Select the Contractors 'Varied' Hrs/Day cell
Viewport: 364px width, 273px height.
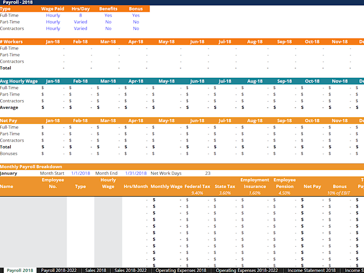click(x=80, y=28)
